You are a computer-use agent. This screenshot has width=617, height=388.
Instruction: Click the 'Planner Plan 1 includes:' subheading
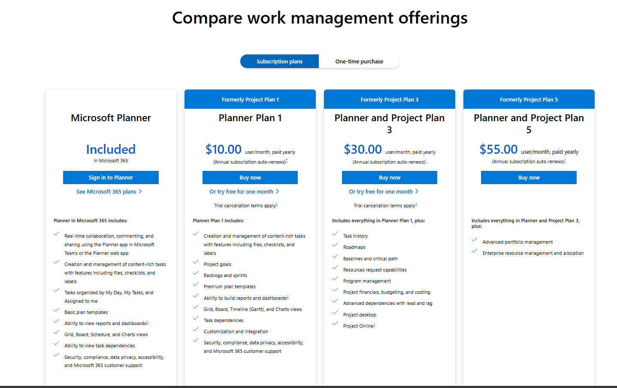pos(218,221)
